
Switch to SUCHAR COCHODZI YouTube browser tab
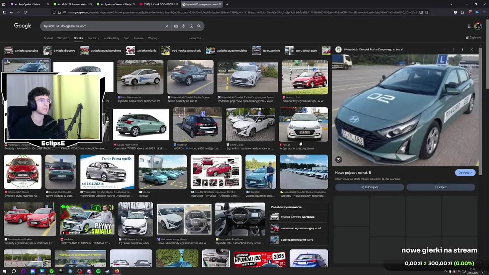click(158, 4)
